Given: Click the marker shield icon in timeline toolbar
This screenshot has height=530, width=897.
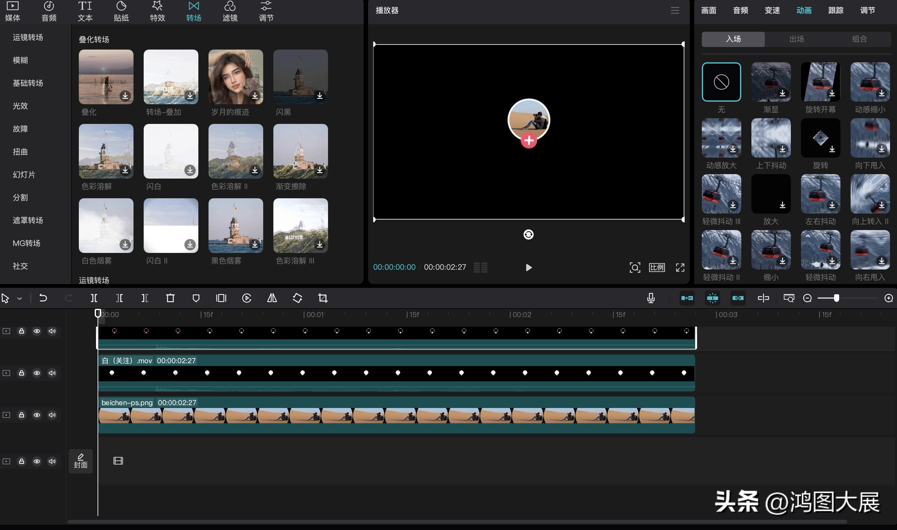Looking at the screenshot, I should coord(196,298).
